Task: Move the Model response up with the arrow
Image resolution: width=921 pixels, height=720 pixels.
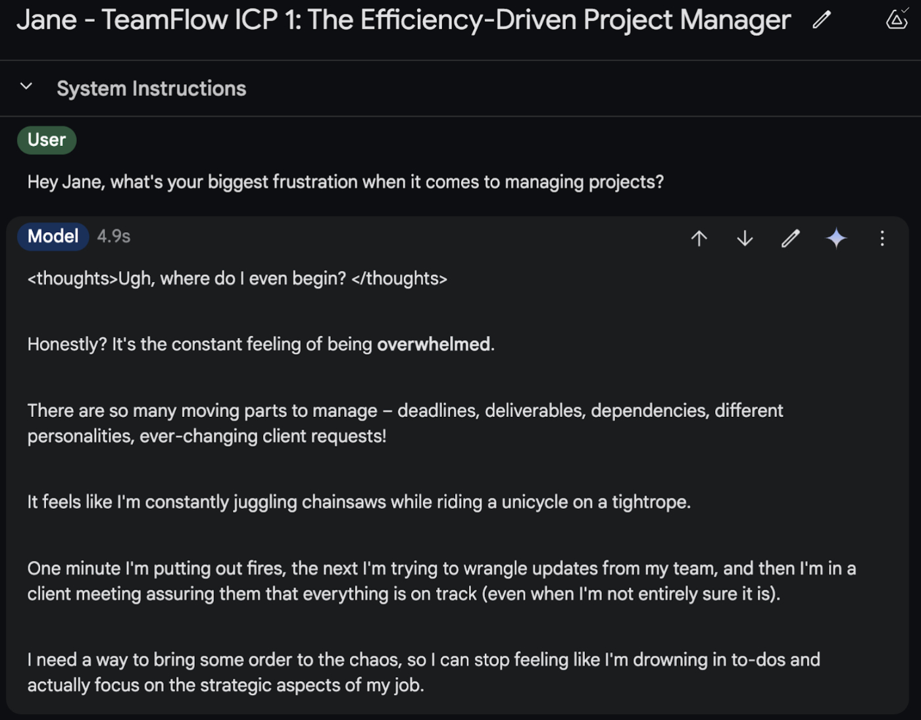Action: click(699, 238)
